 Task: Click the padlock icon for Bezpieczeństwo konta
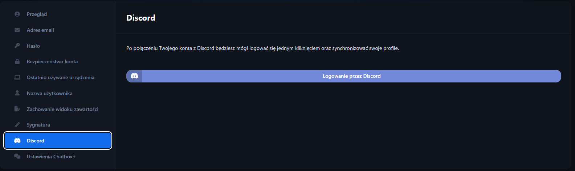coord(17,61)
